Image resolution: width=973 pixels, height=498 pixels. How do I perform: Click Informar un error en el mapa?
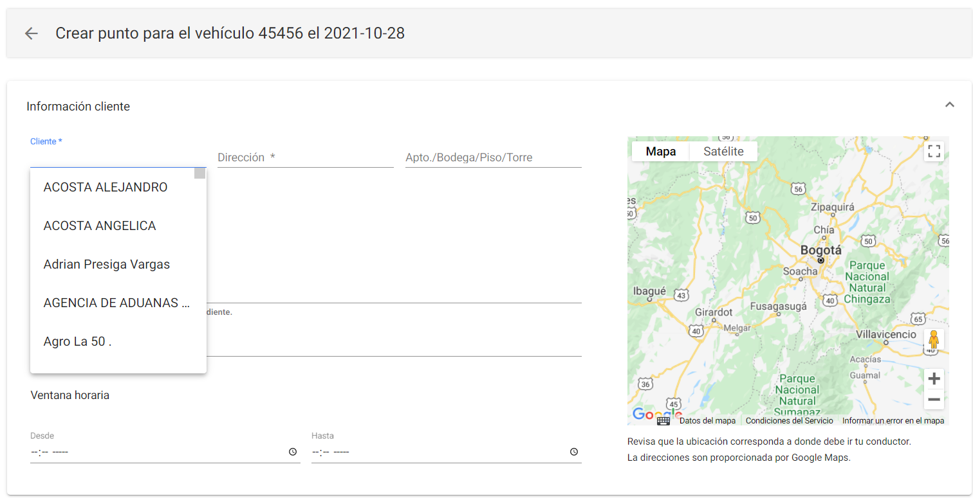[x=893, y=421]
